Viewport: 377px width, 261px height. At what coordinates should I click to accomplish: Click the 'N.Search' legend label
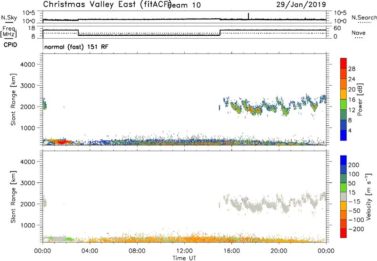tap(364, 17)
